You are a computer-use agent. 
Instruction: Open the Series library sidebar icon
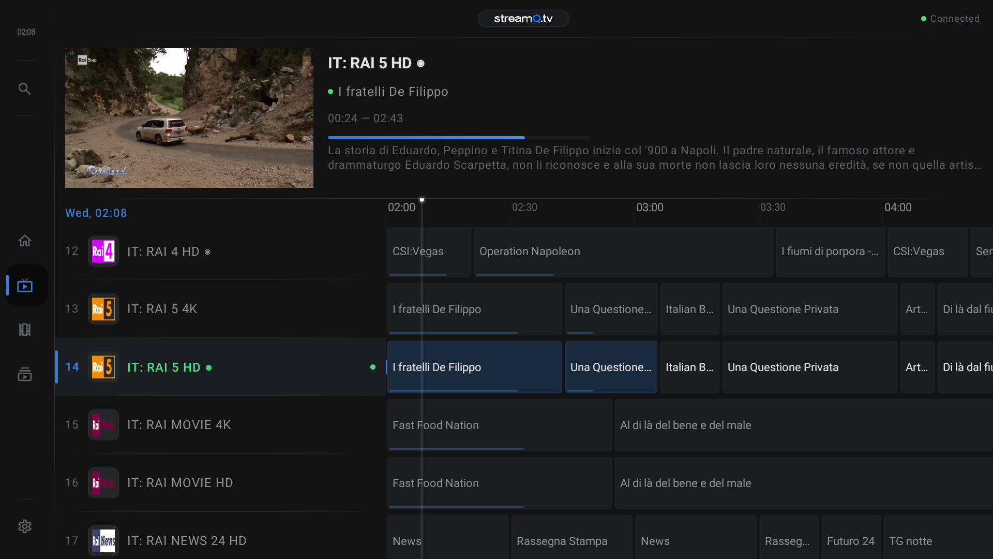click(24, 374)
